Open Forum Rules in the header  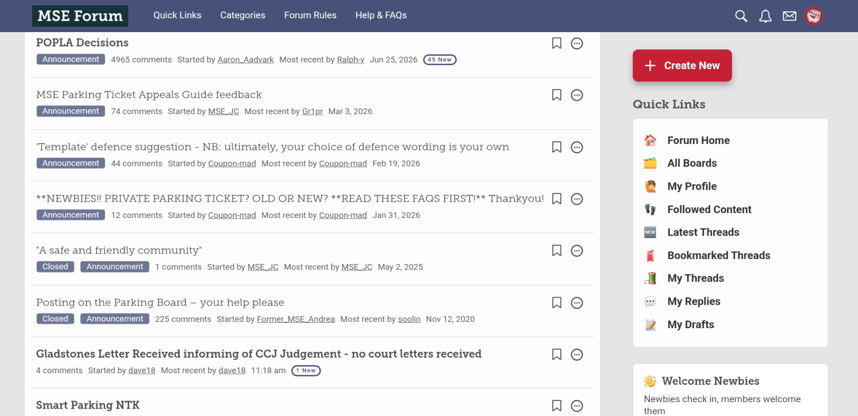310,16
